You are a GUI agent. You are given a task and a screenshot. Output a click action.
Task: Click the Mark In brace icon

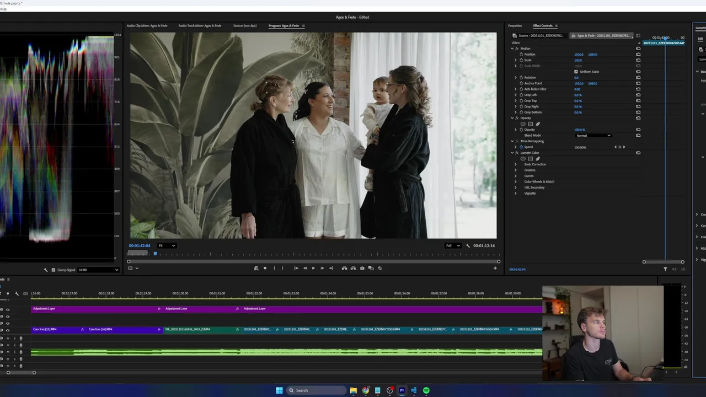(x=274, y=268)
